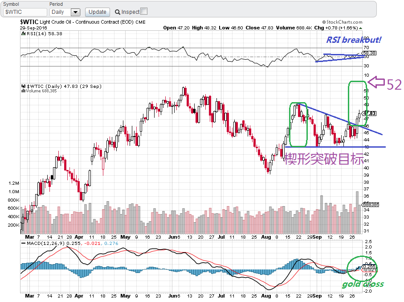Screen dimensions: 404x302
Task: Click the RSI(14) indicator legend icon
Action: 24,33
